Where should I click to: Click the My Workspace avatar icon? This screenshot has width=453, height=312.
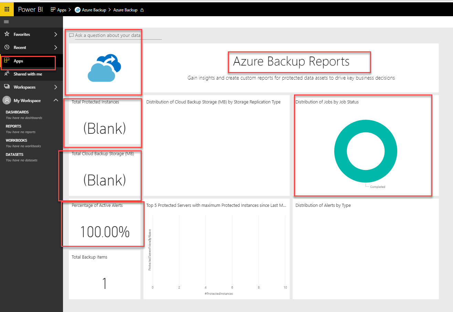pos(7,100)
